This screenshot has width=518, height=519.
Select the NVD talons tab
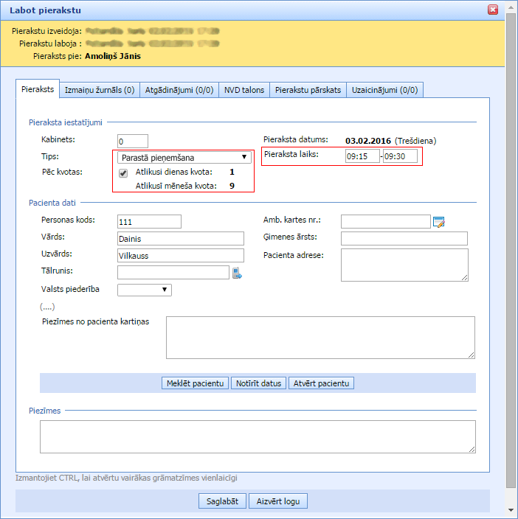point(244,90)
